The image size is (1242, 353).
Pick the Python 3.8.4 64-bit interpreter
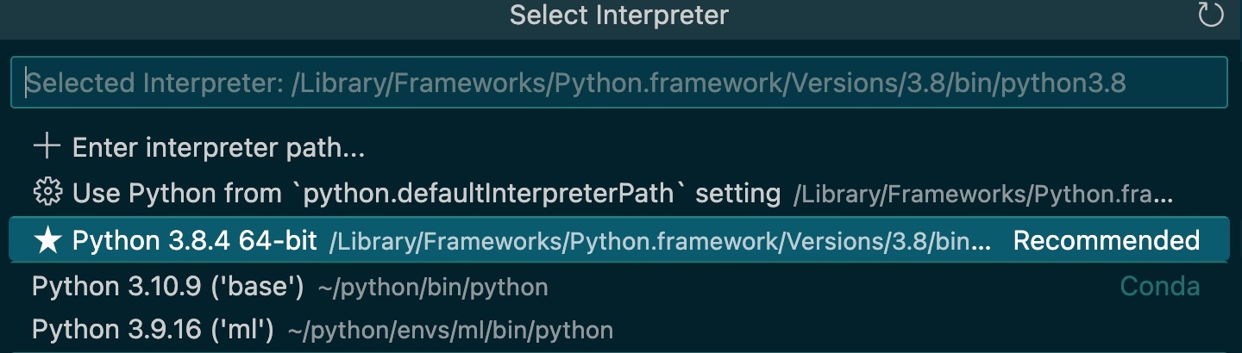[x=618, y=240]
